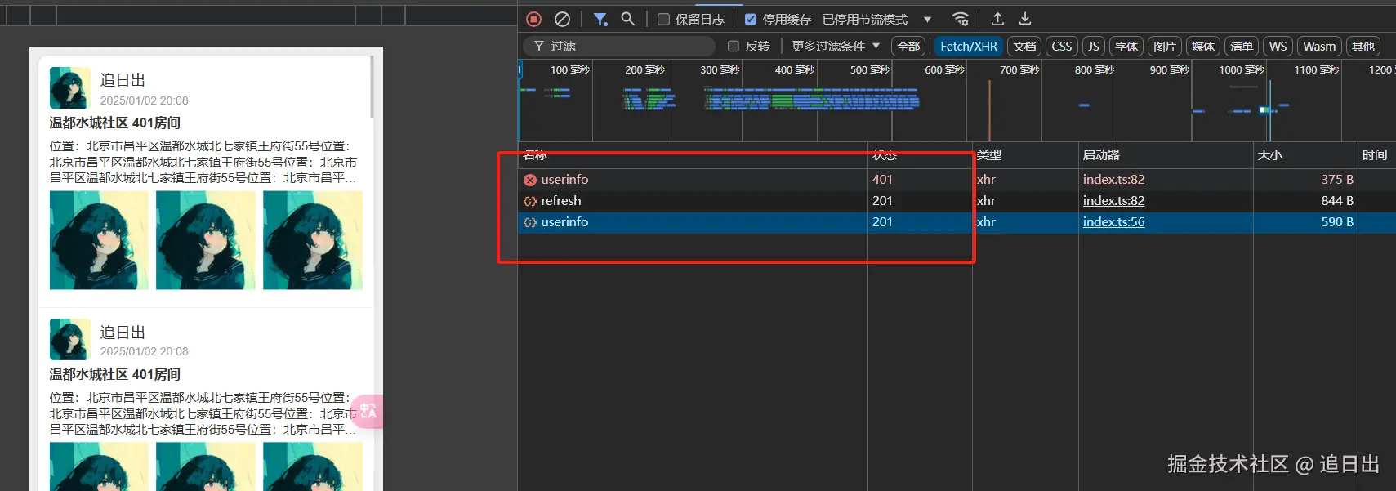This screenshot has width=1396, height=491.
Task: Sort by 时间 column header
Action: 1376,154
